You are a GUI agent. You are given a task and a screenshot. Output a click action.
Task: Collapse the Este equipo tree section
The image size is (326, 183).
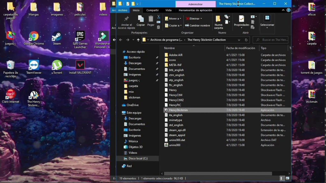pyautogui.click(x=121, y=112)
